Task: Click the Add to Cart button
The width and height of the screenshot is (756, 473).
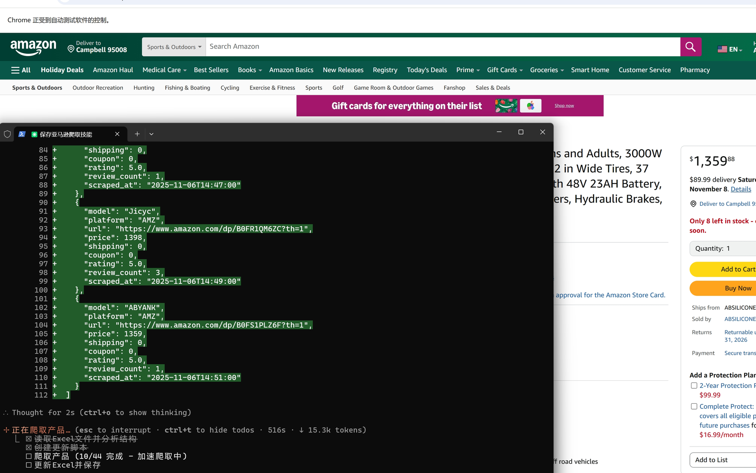Action: (x=723, y=269)
